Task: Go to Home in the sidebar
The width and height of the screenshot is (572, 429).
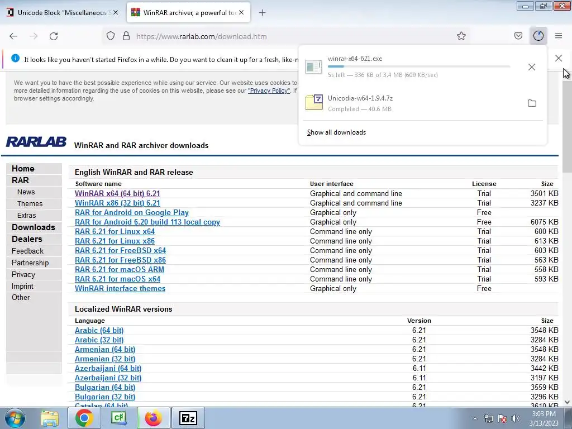Action: (x=23, y=169)
